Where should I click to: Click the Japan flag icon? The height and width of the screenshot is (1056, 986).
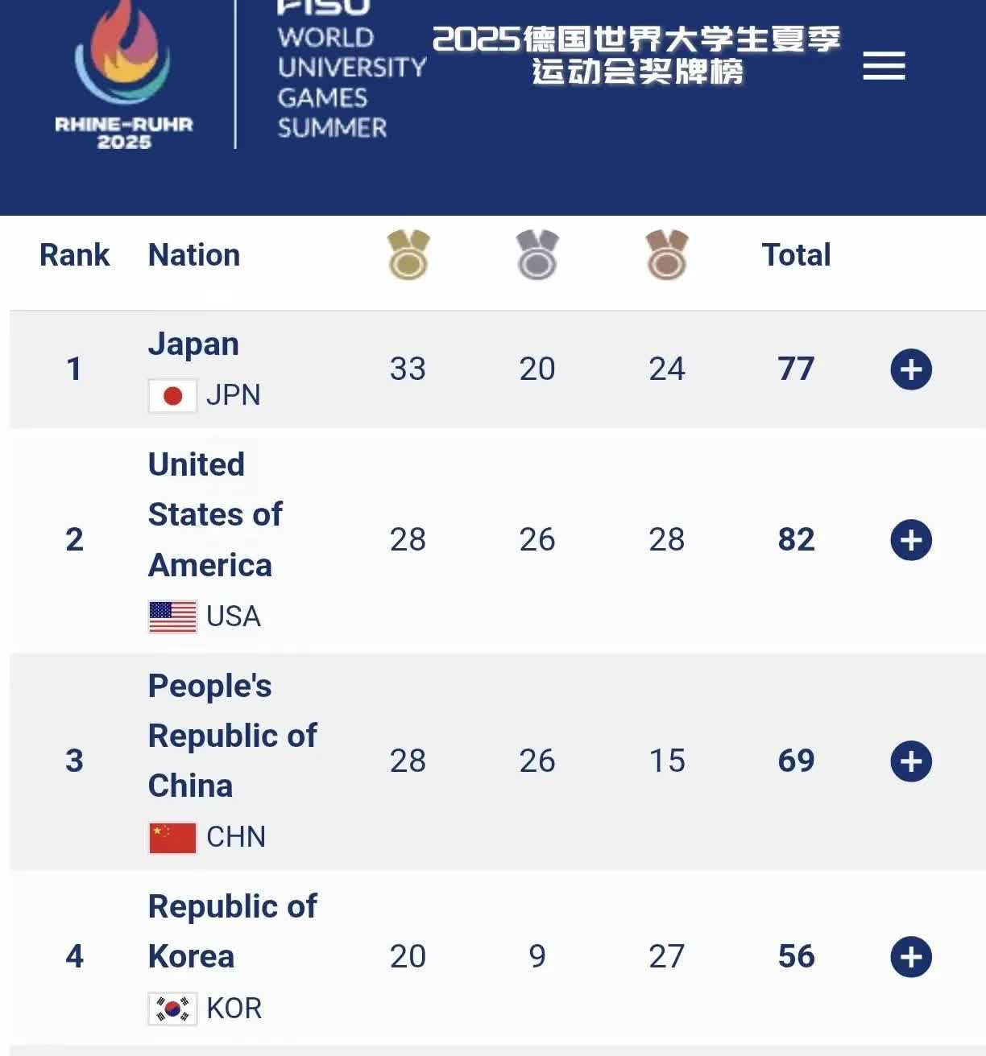(172, 396)
